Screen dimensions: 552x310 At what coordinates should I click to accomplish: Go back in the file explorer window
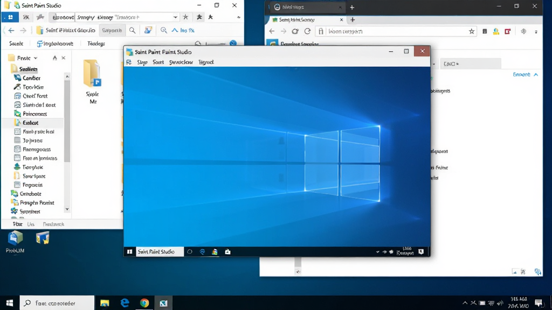click(11, 31)
